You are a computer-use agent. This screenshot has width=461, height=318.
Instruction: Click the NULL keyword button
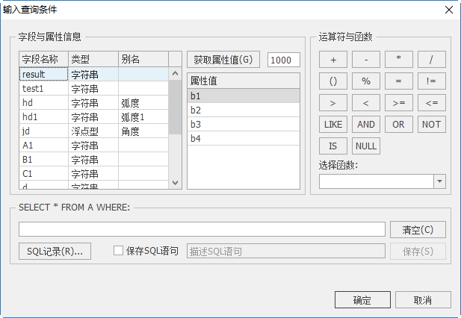[365, 146]
